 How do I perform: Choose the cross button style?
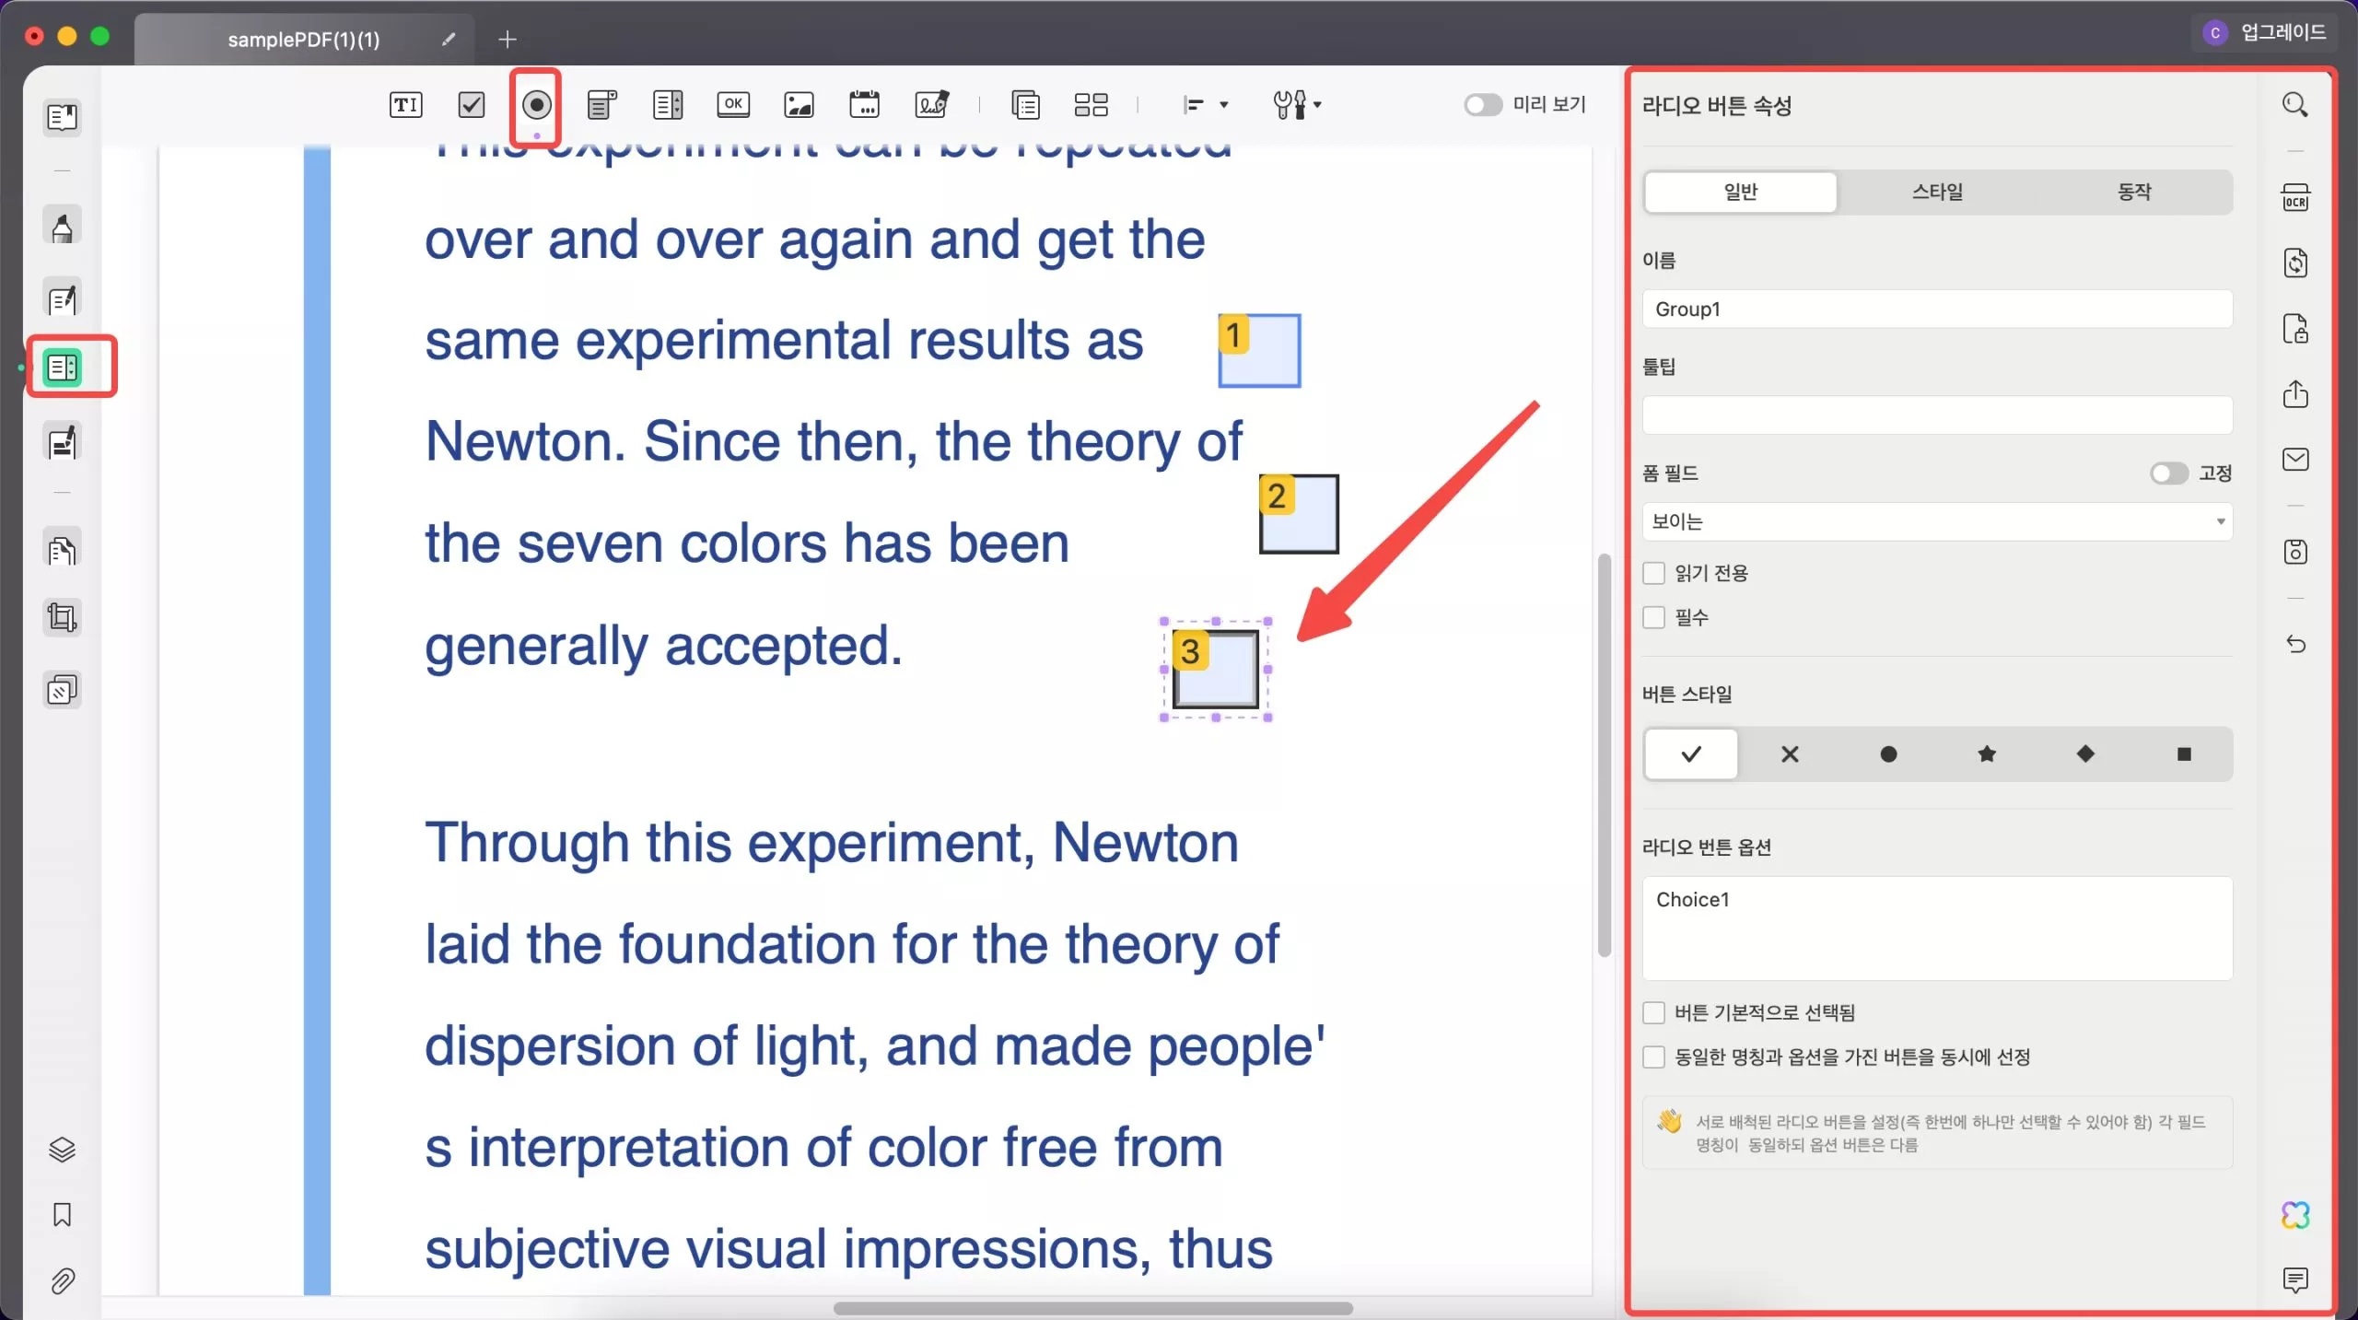[1790, 754]
